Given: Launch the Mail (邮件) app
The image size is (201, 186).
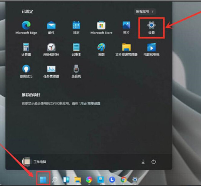Looking at the screenshot, I should click(51, 28).
